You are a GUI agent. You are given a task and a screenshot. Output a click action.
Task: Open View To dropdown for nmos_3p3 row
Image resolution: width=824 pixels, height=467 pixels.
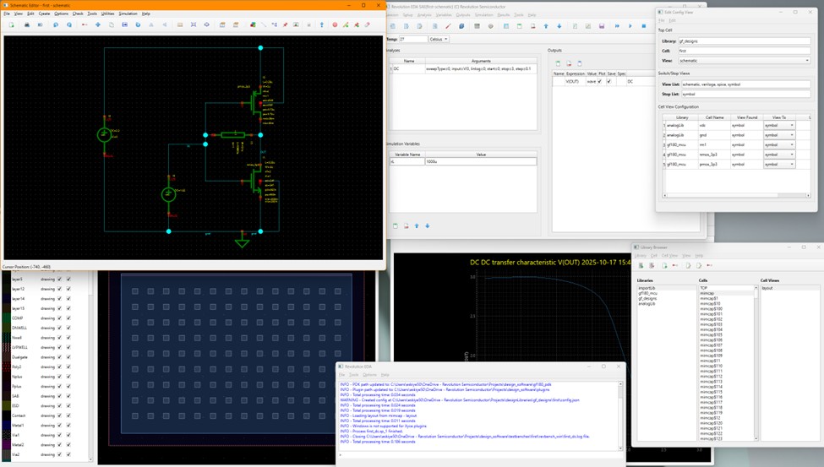point(779,155)
